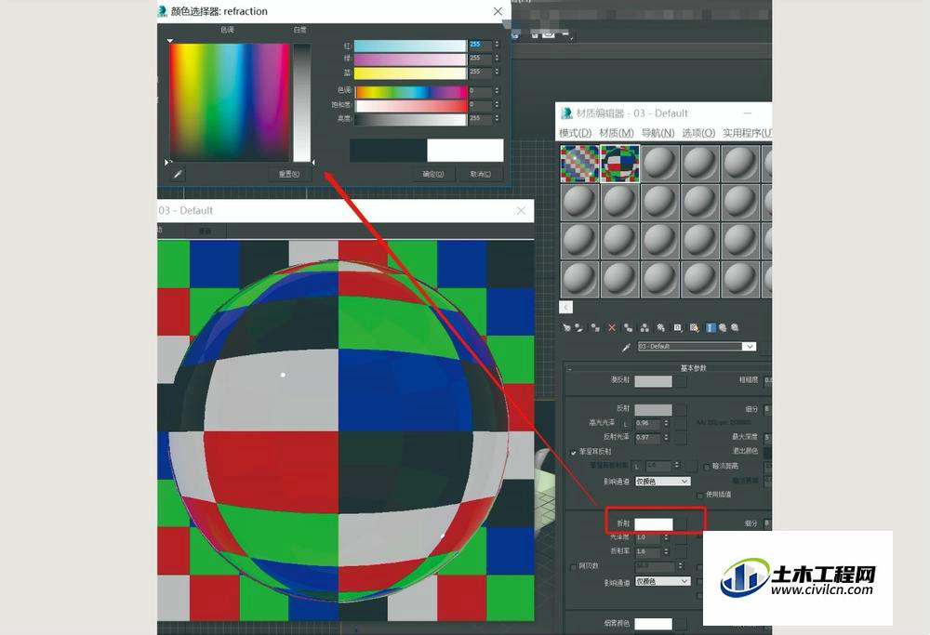Viewport: 930px width, 635px height.
Task: Click the map button next to 反射 swatch
Action: coord(682,410)
